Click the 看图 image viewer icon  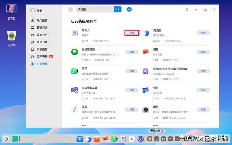pos(146,90)
